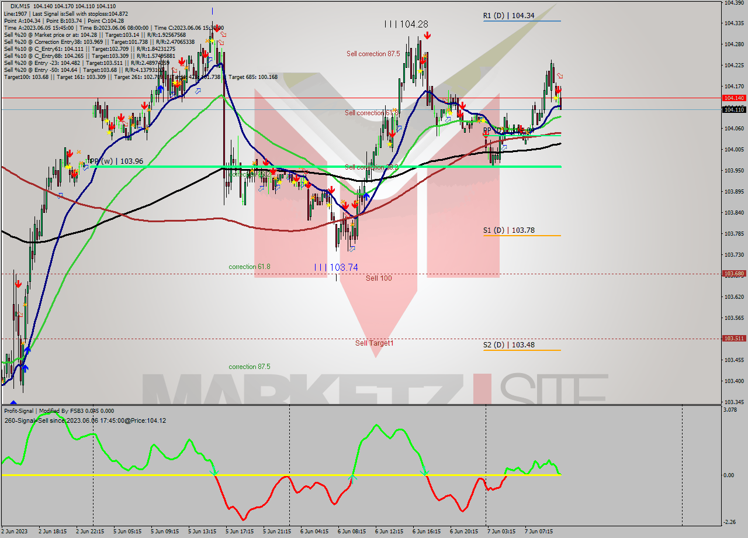Click the 103.511 price level tag
Viewport: 748px width, 538px height.
click(734, 338)
